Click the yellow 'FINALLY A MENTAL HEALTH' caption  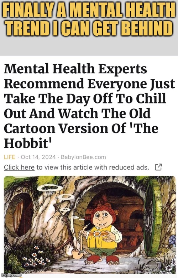89,10
